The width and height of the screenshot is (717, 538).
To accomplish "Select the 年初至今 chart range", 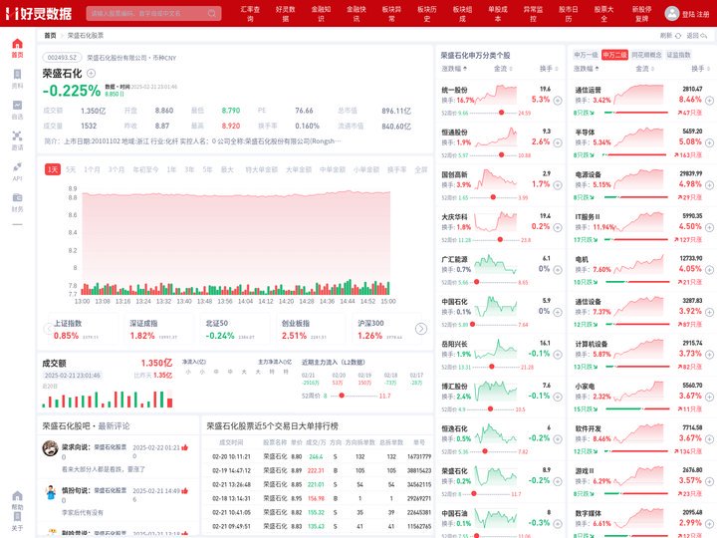I will click(x=145, y=169).
